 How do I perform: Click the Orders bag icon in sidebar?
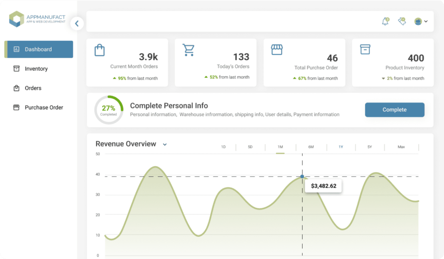tap(16, 88)
